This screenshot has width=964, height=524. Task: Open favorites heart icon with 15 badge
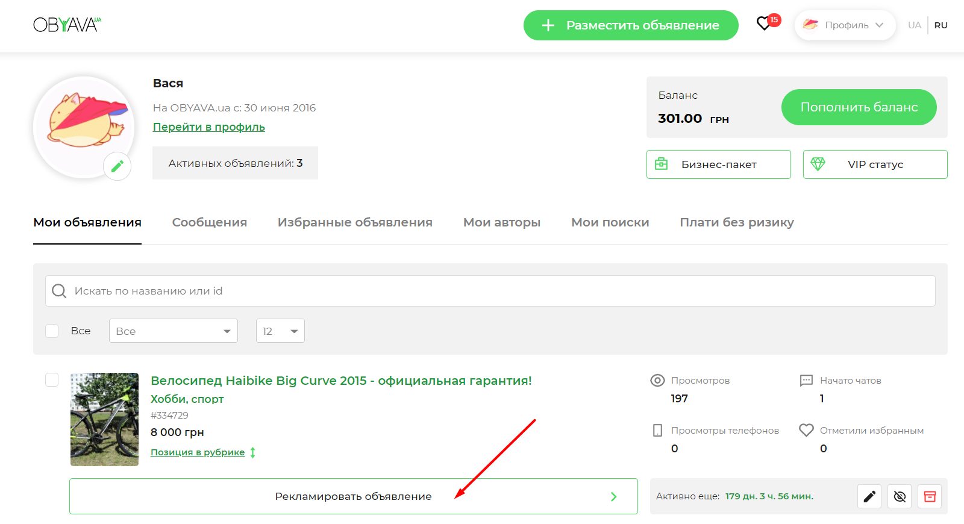pyautogui.click(x=765, y=24)
